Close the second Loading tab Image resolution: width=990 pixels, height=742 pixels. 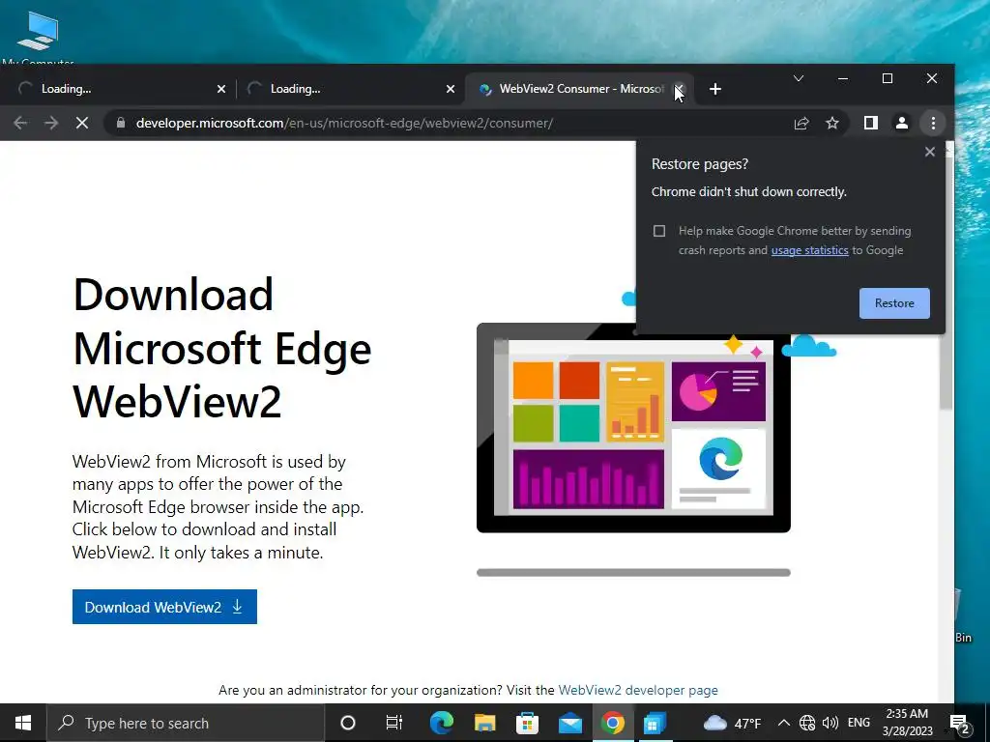451,89
